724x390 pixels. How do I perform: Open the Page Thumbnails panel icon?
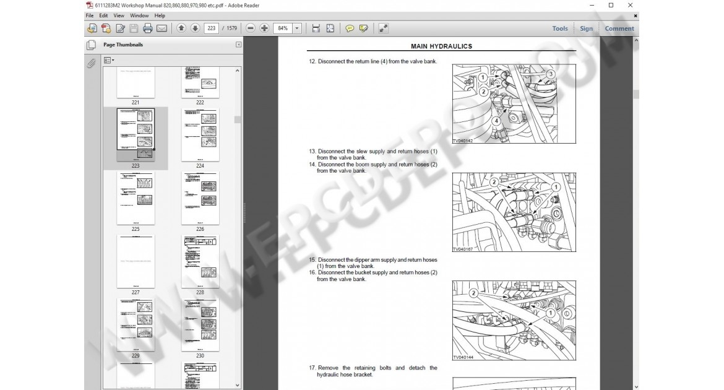click(x=92, y=45)
